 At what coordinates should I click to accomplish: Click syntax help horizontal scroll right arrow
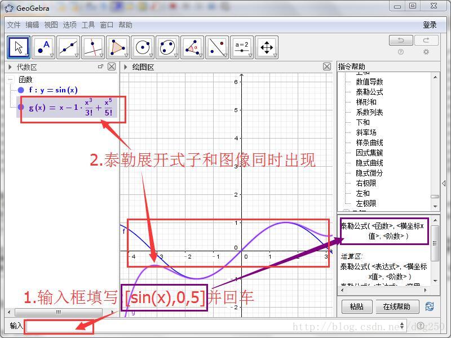pos(426,290)
